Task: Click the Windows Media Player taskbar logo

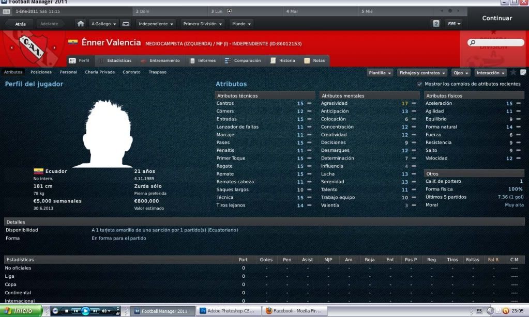Action: click(55, 311)
